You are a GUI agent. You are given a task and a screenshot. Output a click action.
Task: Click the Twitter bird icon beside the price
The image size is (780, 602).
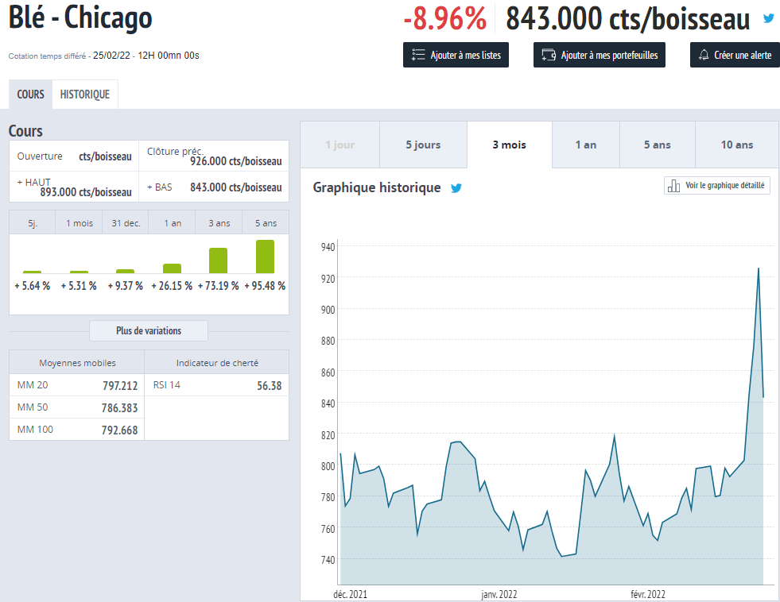tap(769, 19)
